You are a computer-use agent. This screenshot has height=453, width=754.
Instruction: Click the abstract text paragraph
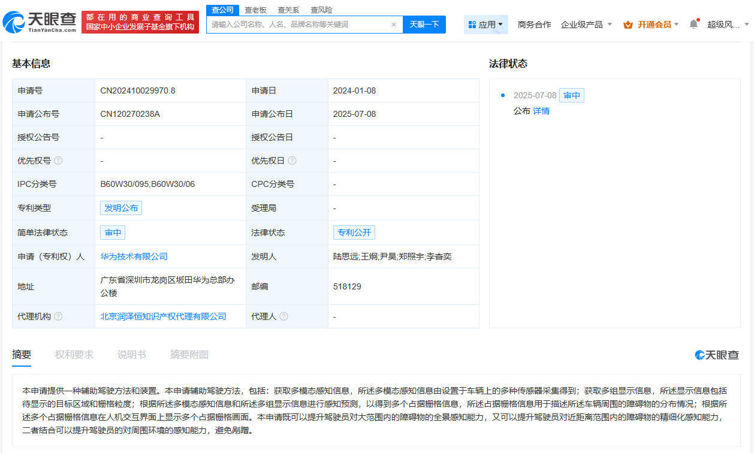click(375, 410)
